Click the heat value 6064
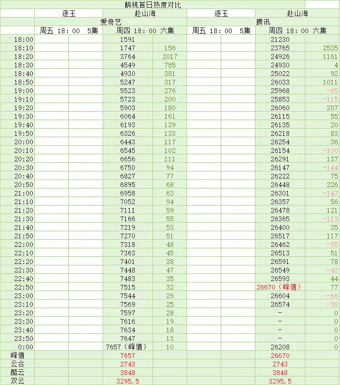The image size is (340, 385). click(x=127, y=116)
